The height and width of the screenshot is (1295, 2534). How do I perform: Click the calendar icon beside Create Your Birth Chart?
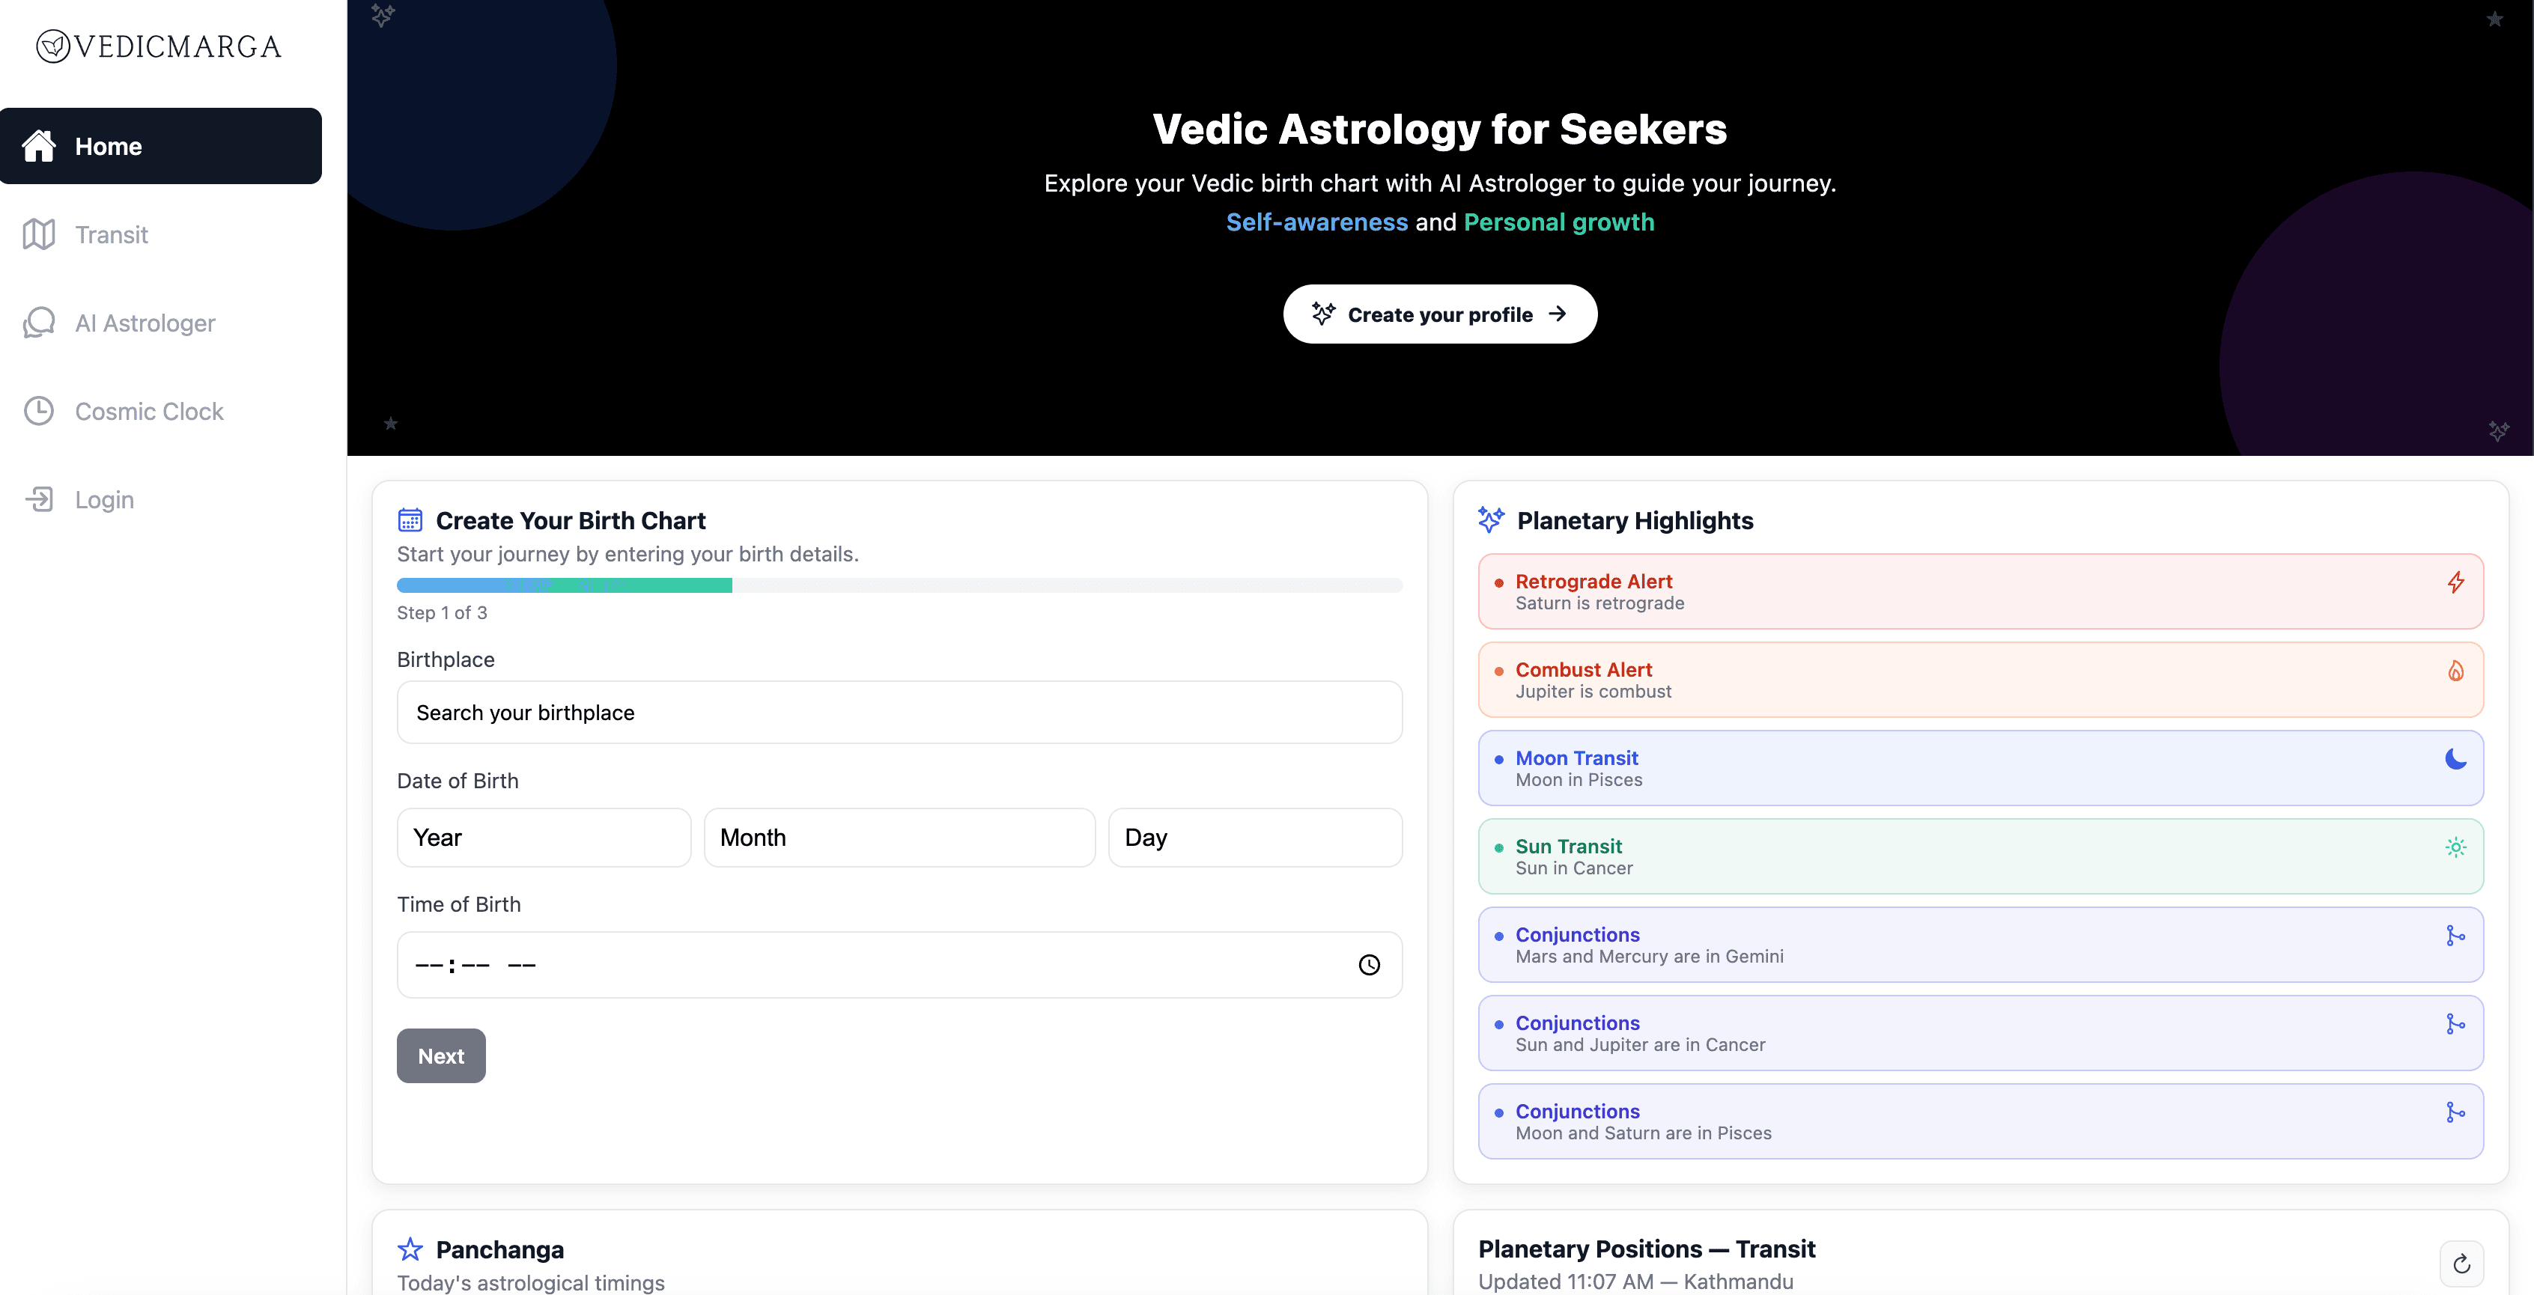coord(410,520)
